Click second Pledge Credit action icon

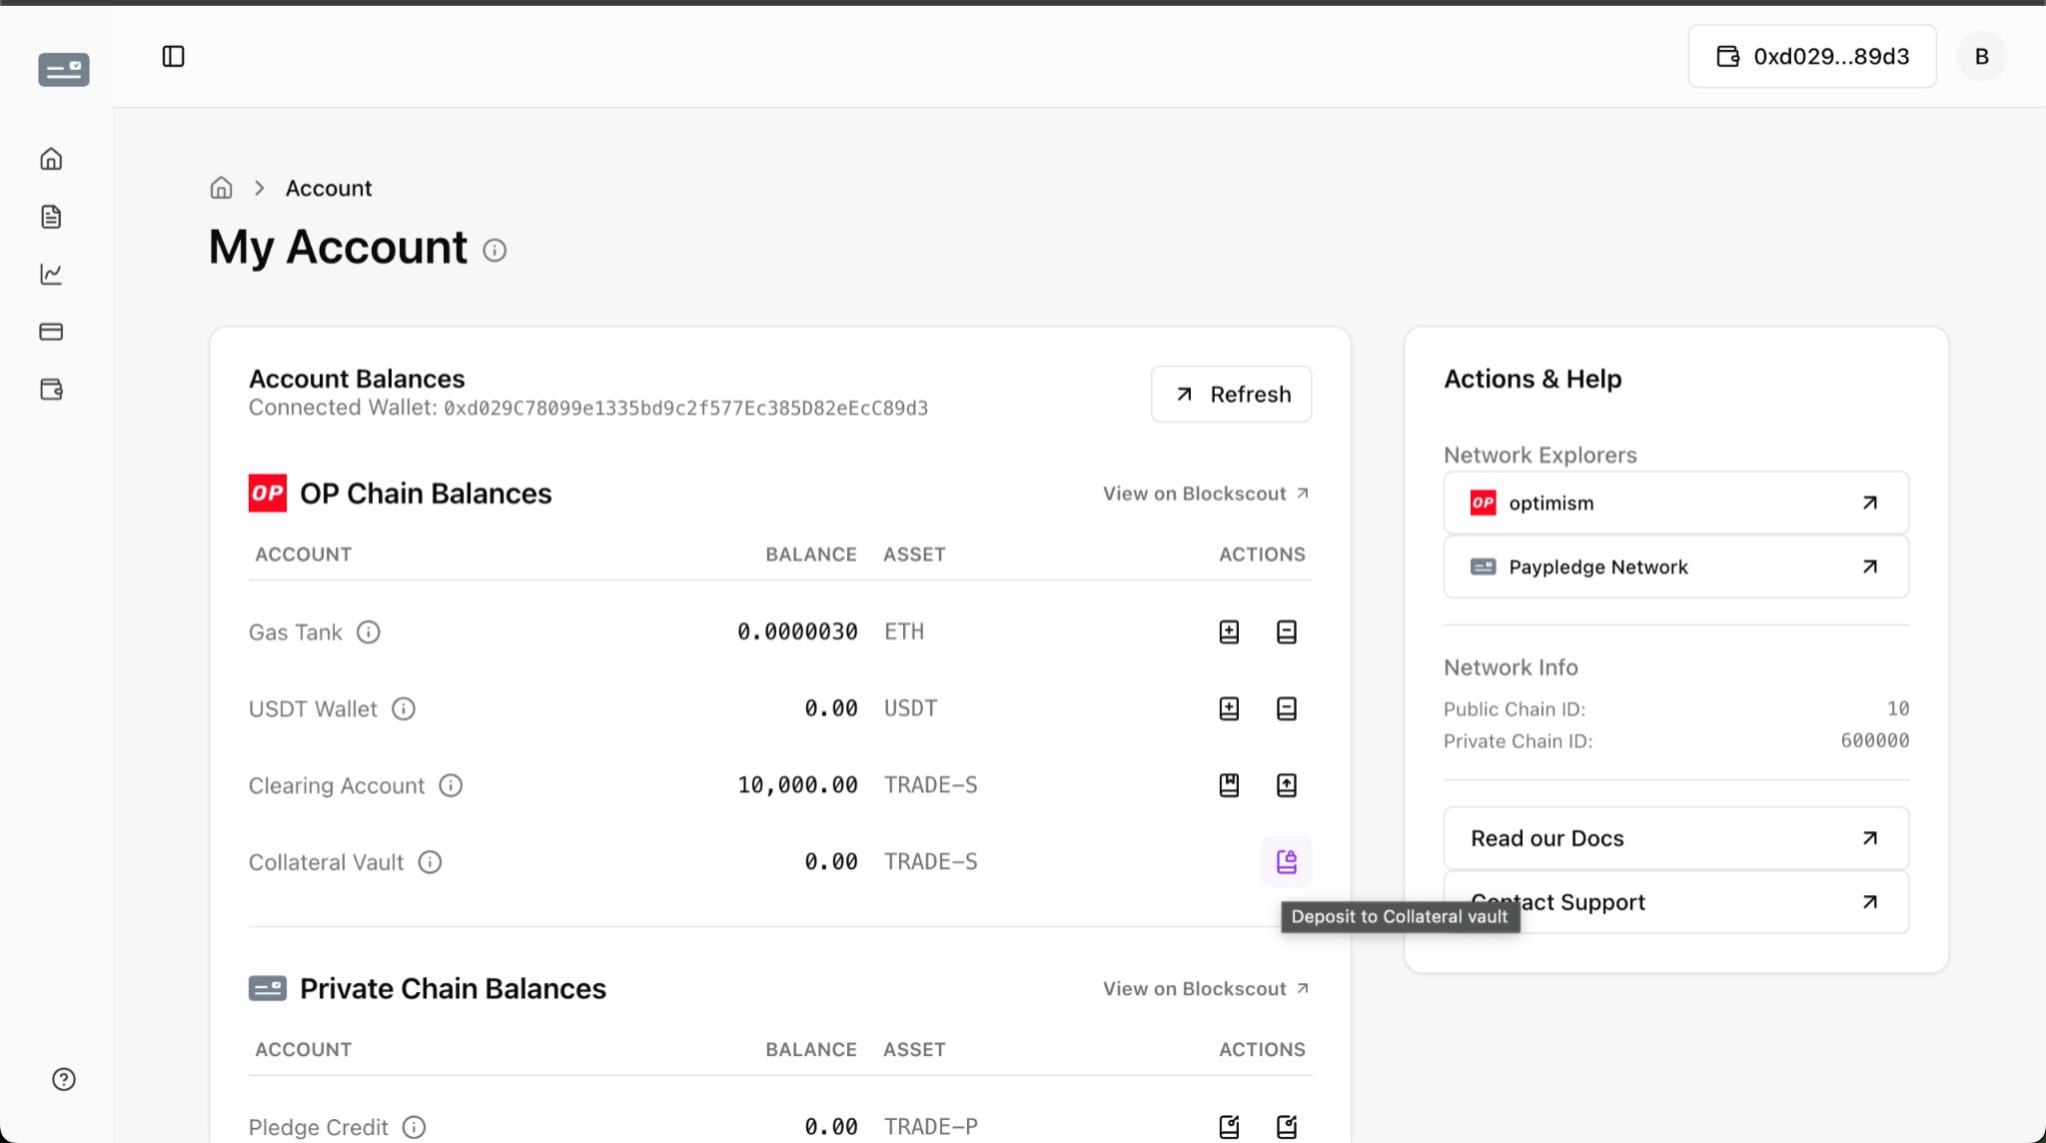(x=1287, y=1127)
